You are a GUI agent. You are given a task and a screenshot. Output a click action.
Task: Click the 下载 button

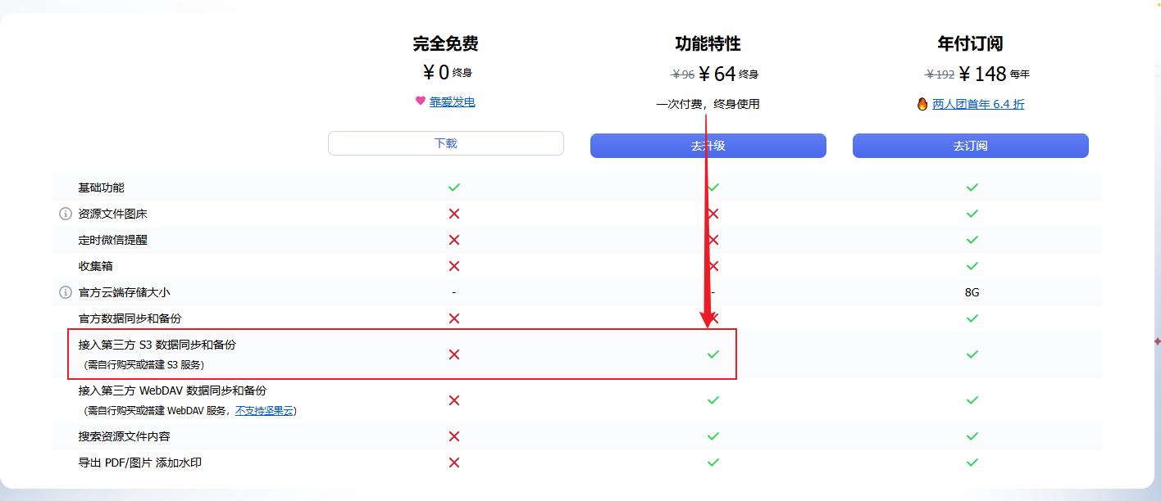445,143
